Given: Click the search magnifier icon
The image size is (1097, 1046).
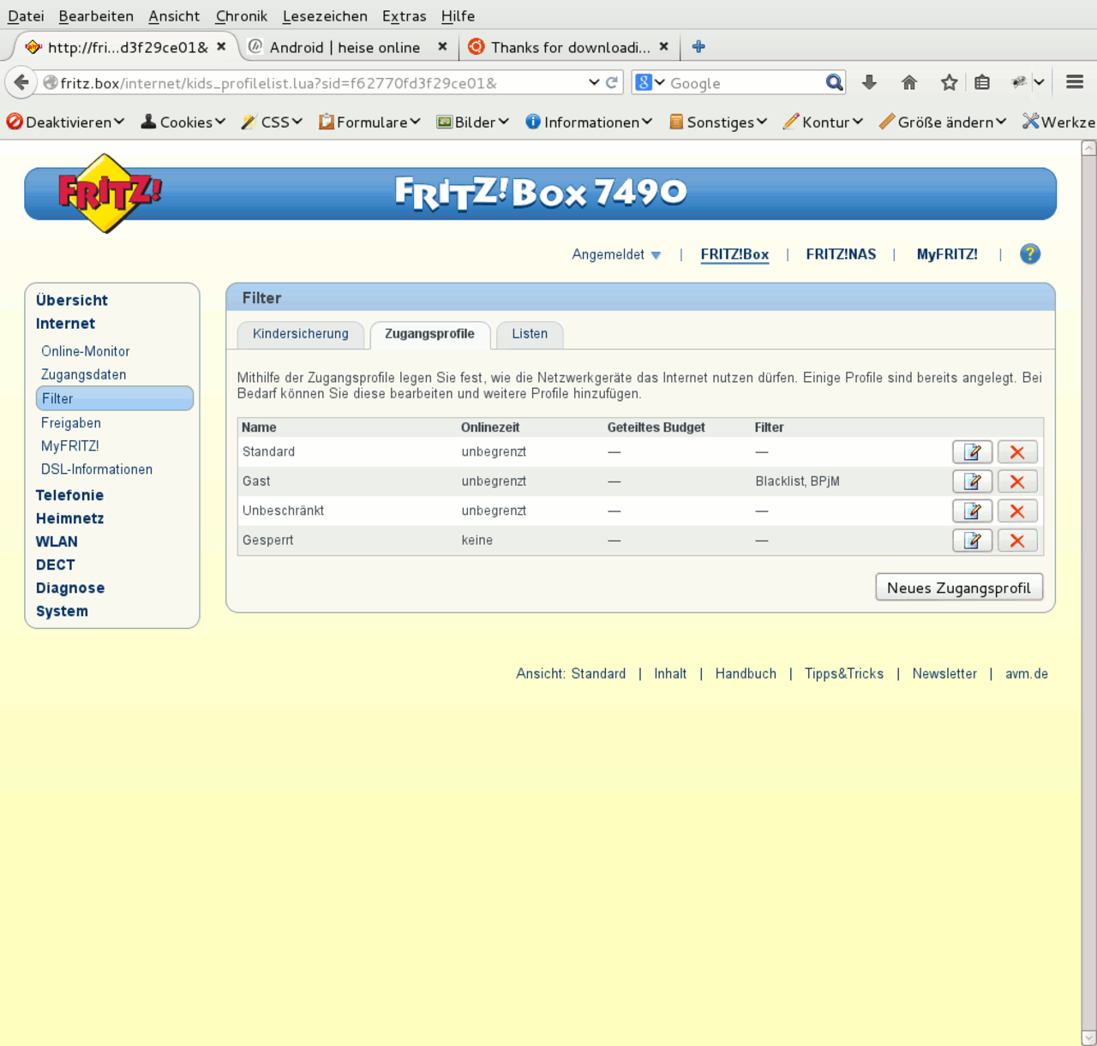Looking at the screenshot, I should [x=834, y=82].
